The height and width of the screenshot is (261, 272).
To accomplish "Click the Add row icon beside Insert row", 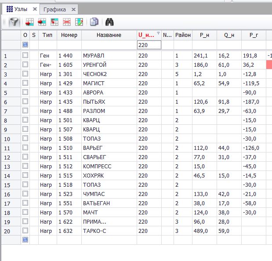I will click(x=42, y=22).
